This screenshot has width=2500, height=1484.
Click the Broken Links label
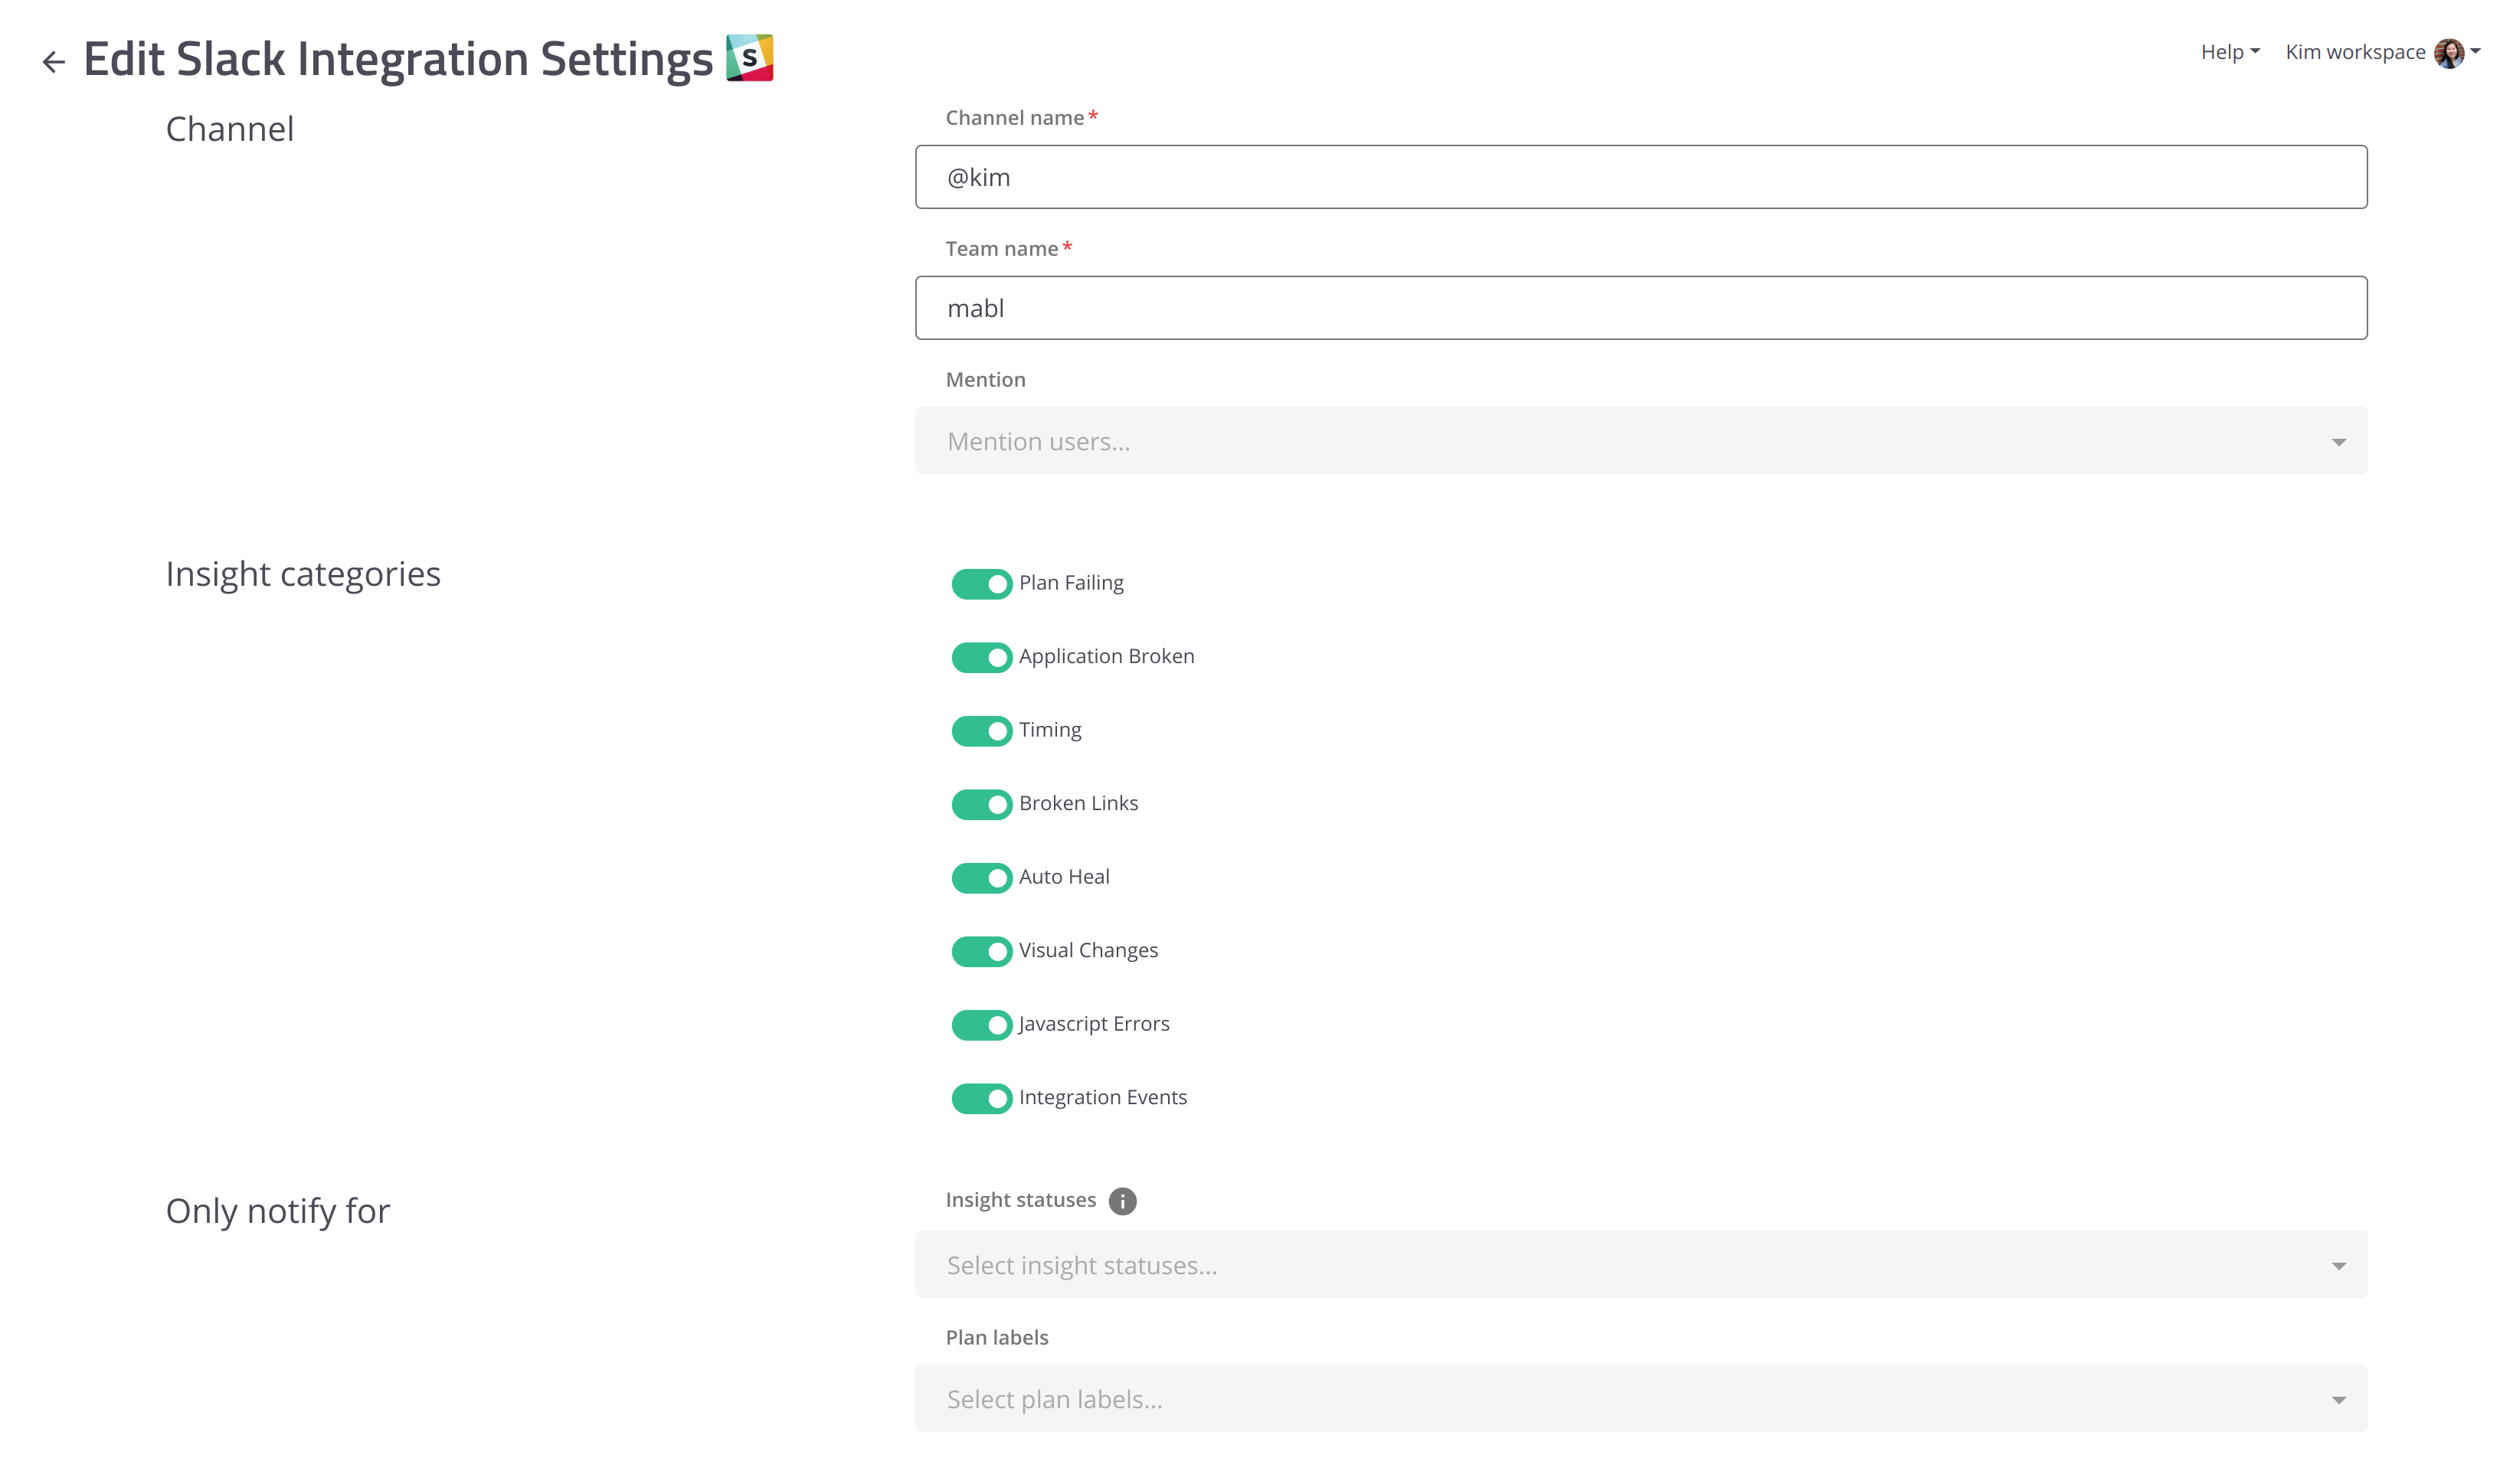click(x=1078, y=803)
